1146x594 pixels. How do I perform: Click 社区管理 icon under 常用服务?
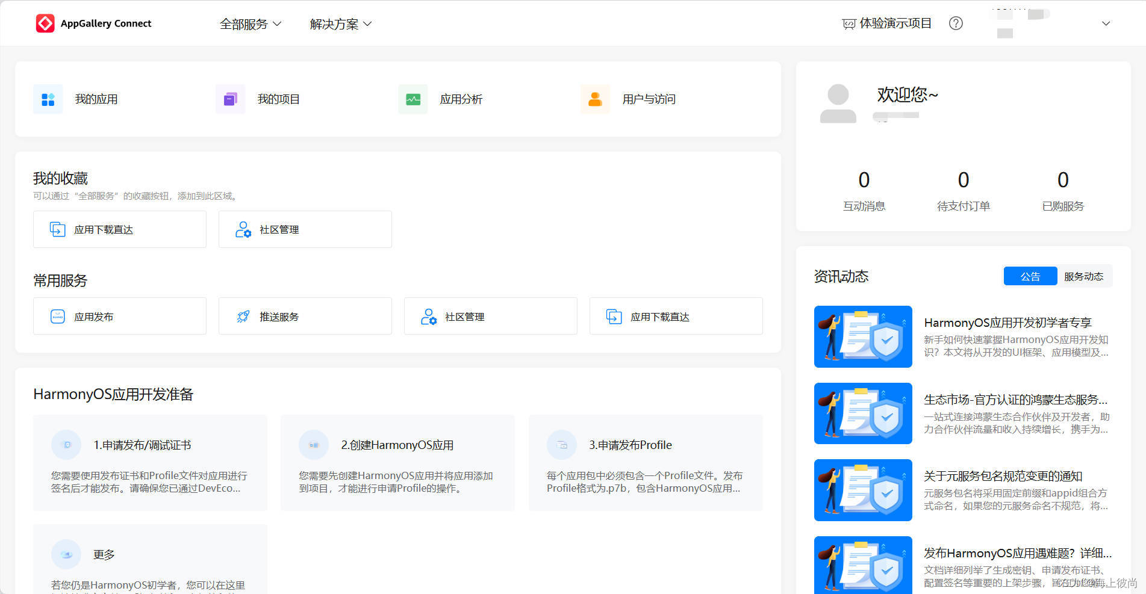[x=429, y=317]
